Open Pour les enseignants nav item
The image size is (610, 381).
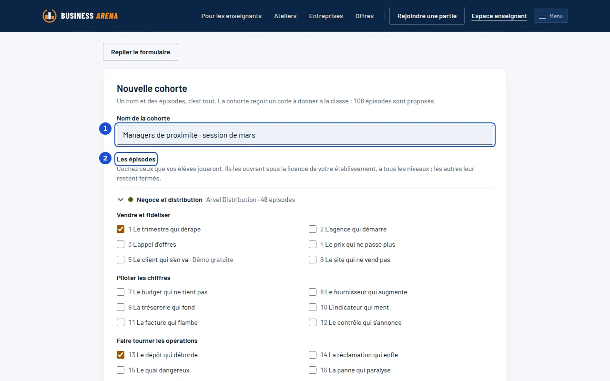(232, 16)
